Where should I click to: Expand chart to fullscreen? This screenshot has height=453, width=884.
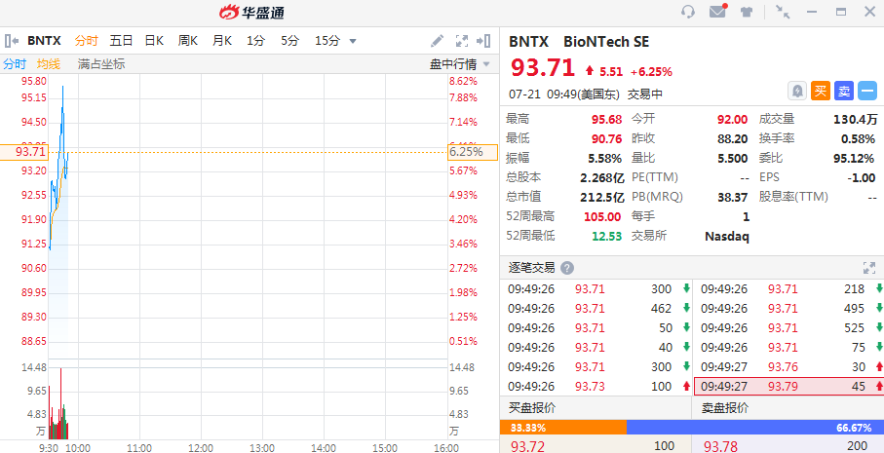coord(462,41)
